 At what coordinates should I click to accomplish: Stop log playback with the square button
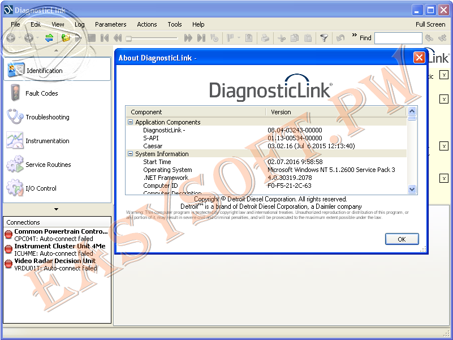[x=92, y=38]
